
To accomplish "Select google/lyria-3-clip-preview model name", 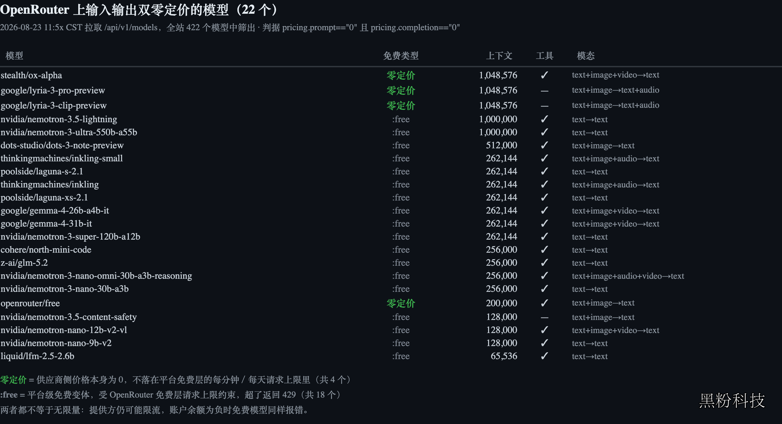I will pyautogui.click(x=54, y=105).
